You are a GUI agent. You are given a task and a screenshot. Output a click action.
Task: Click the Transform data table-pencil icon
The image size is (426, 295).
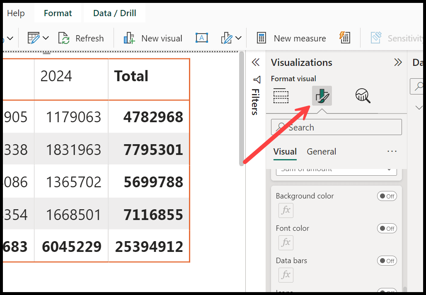click(34, 38)
